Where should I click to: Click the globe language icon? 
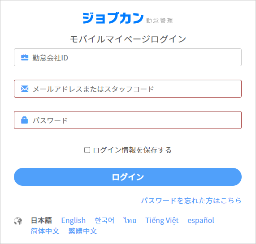tap(18, 221)
